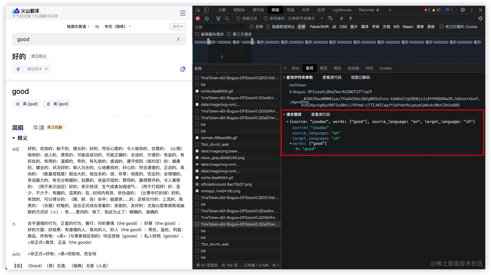Tick the 反转 filter checkbox
Screen dimensions: 491x275
coord(252,27)
